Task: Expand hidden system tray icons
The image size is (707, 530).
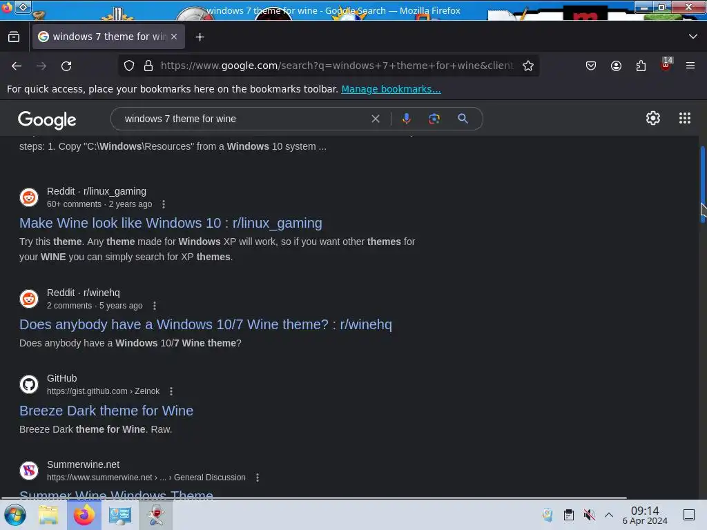Action: click(609, 515)
